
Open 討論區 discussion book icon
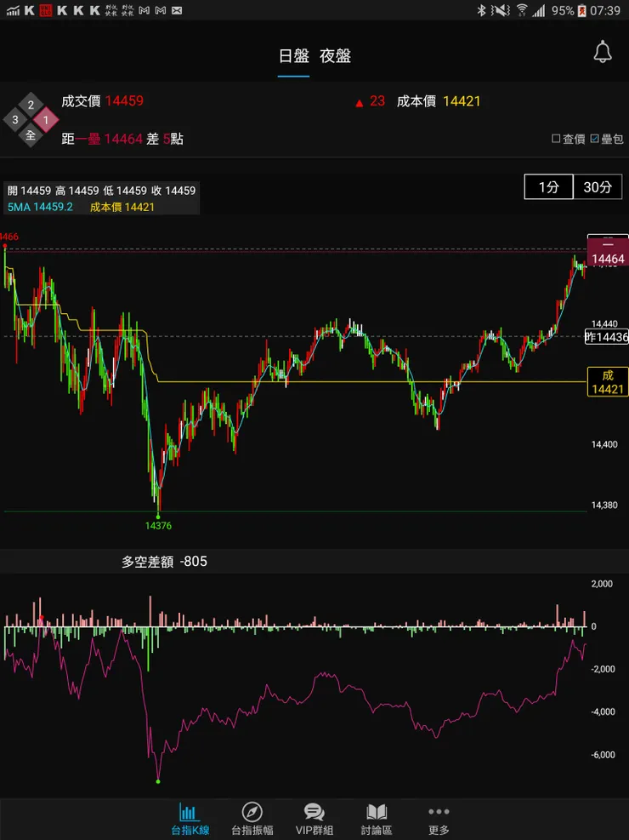(377, 820)
